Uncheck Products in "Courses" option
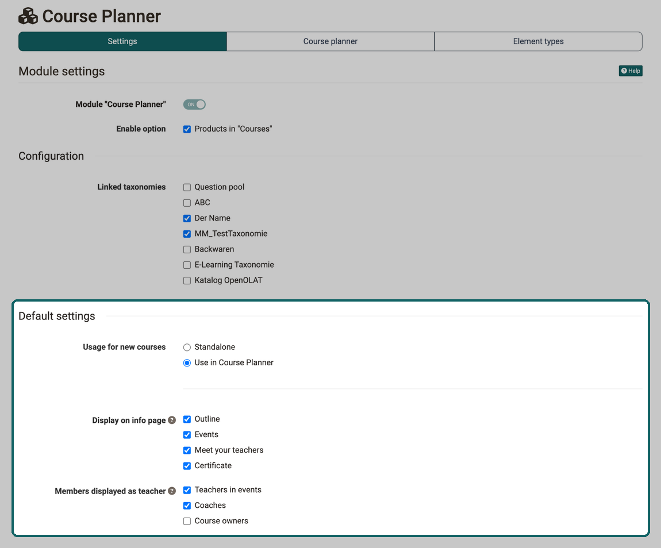661x548 pixels. tap(187, 129)
